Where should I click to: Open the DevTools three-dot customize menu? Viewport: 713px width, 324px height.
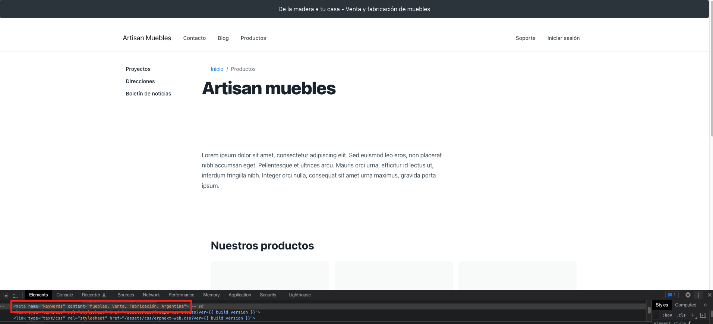point(699,295)
